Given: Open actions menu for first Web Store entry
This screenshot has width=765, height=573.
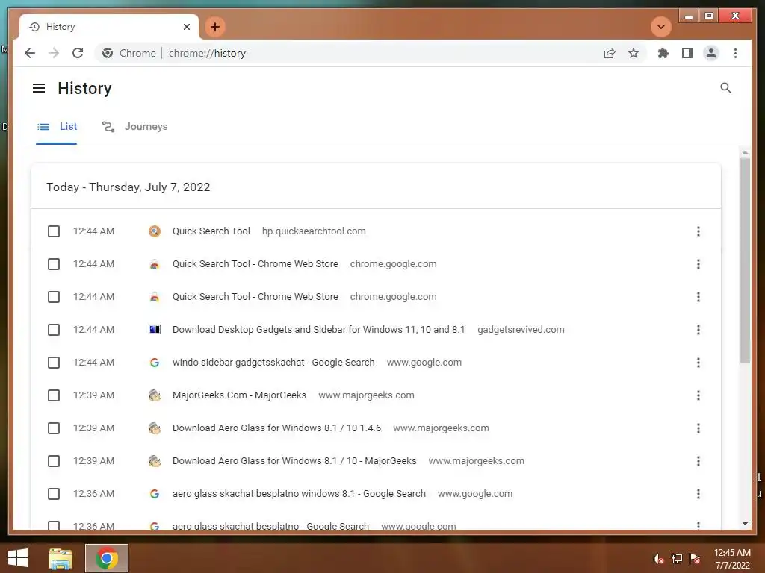Looking at the screenshot, I should [x=699, y=264].
